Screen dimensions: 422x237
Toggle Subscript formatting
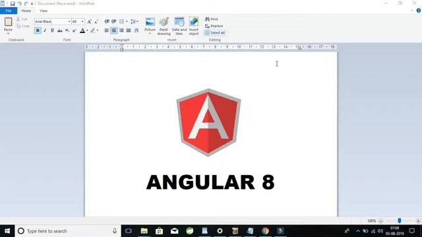click(x=67, y=31)
